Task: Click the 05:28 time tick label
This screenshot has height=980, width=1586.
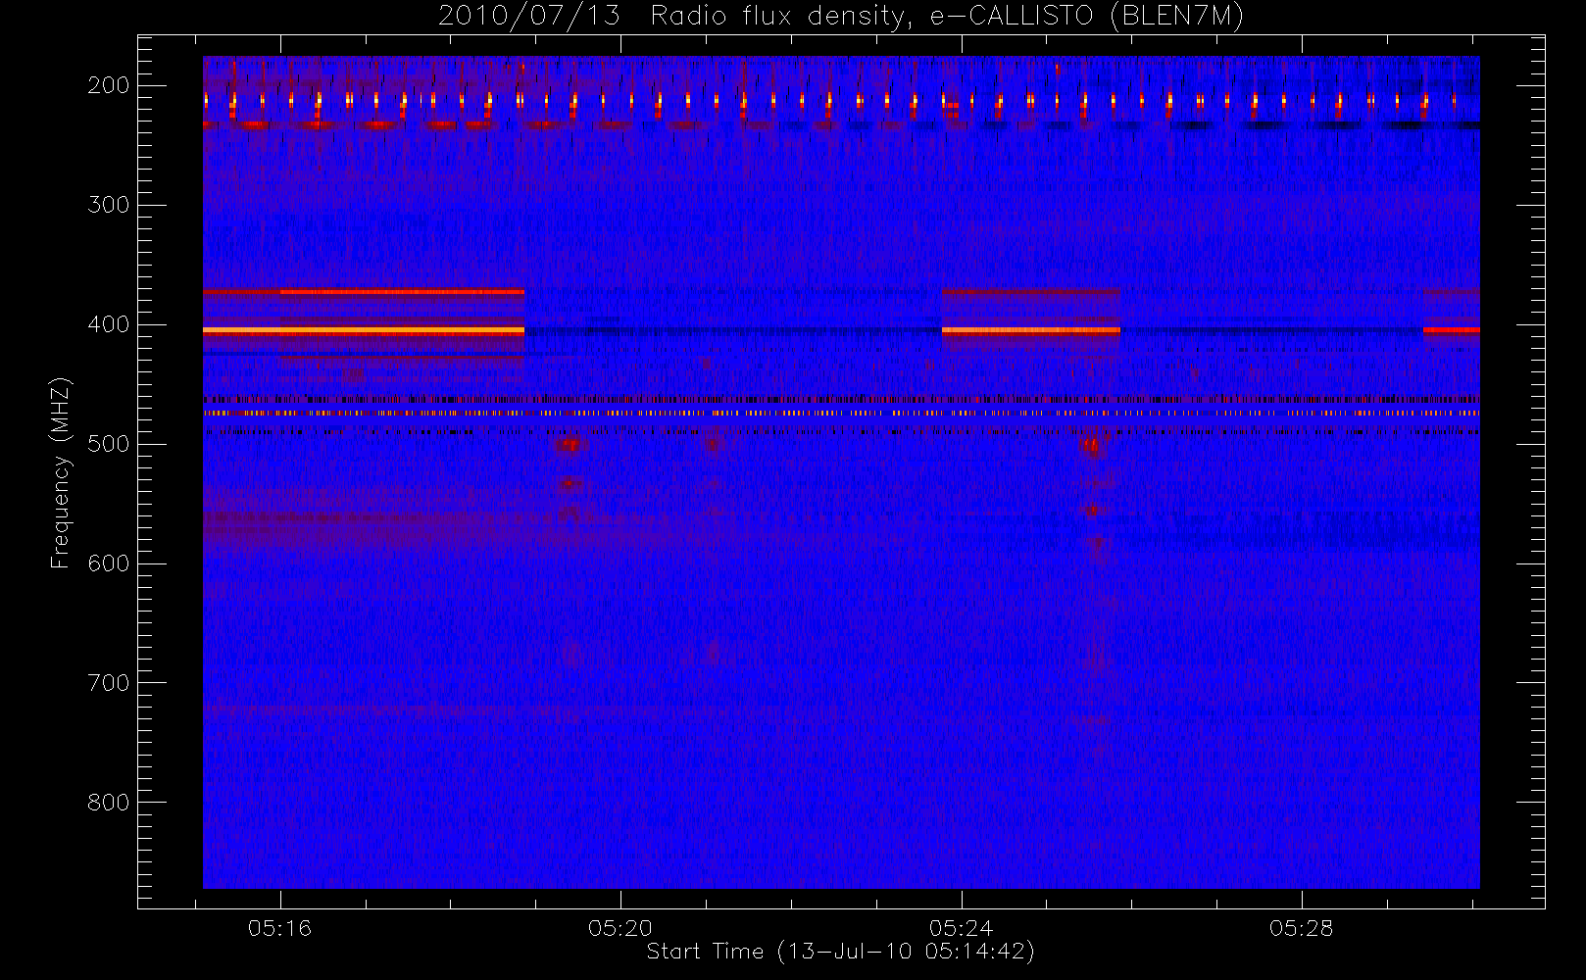Action: point(1302,927)
